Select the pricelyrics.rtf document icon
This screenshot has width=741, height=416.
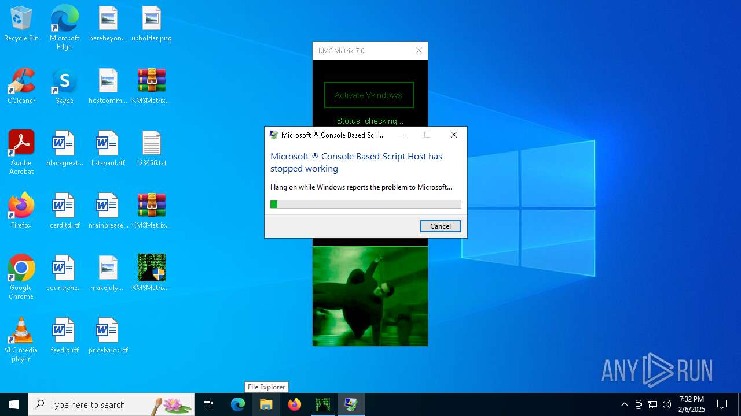(x=108, y=336)
